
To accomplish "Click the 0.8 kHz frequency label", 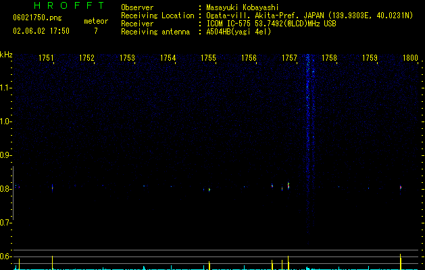I will (5, 189).
